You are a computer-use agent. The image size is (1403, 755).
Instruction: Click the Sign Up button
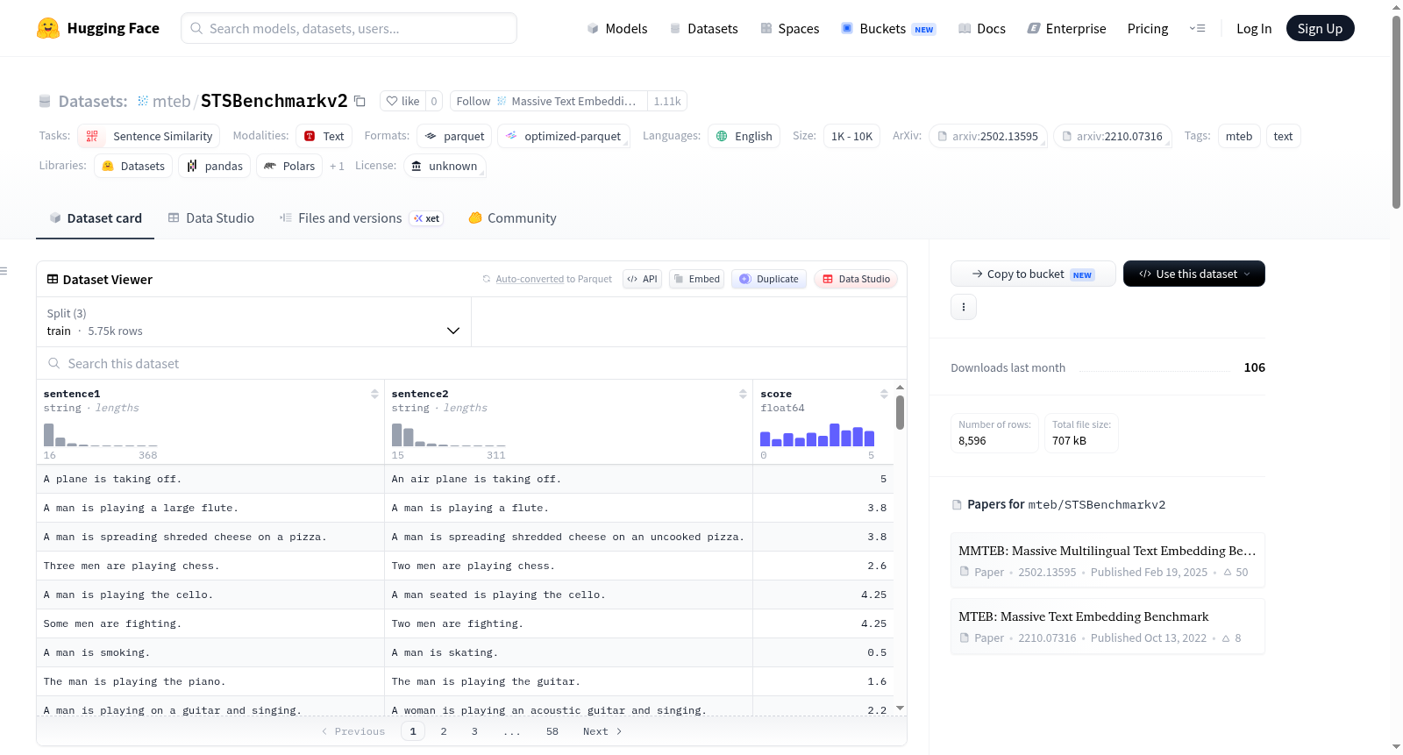click(x=1320, y=28)
